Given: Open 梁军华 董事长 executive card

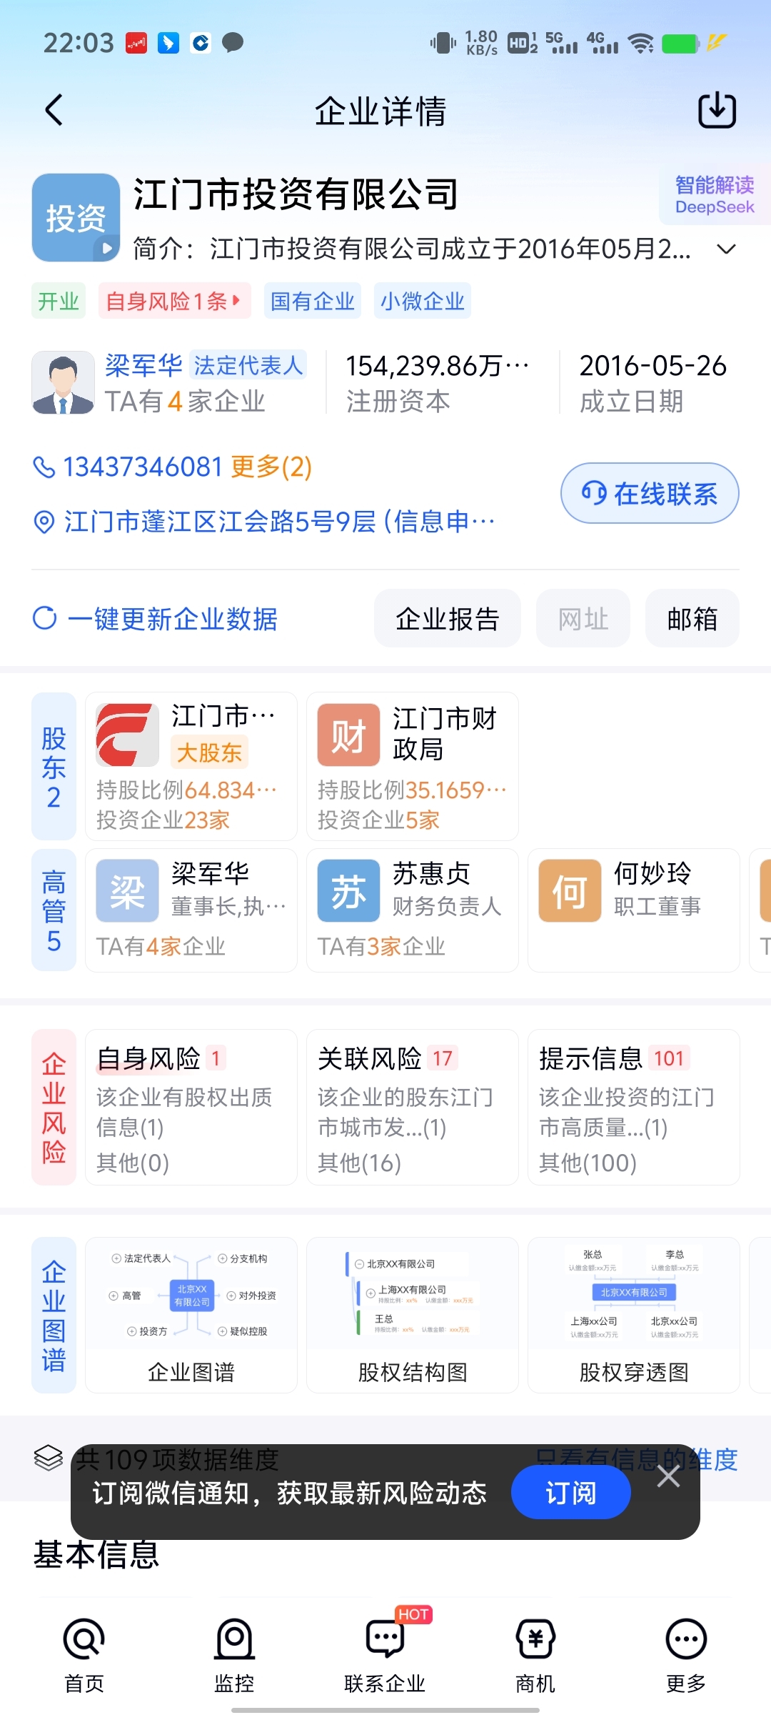Looking at the screenshot, I should click(x=191, y=910).
